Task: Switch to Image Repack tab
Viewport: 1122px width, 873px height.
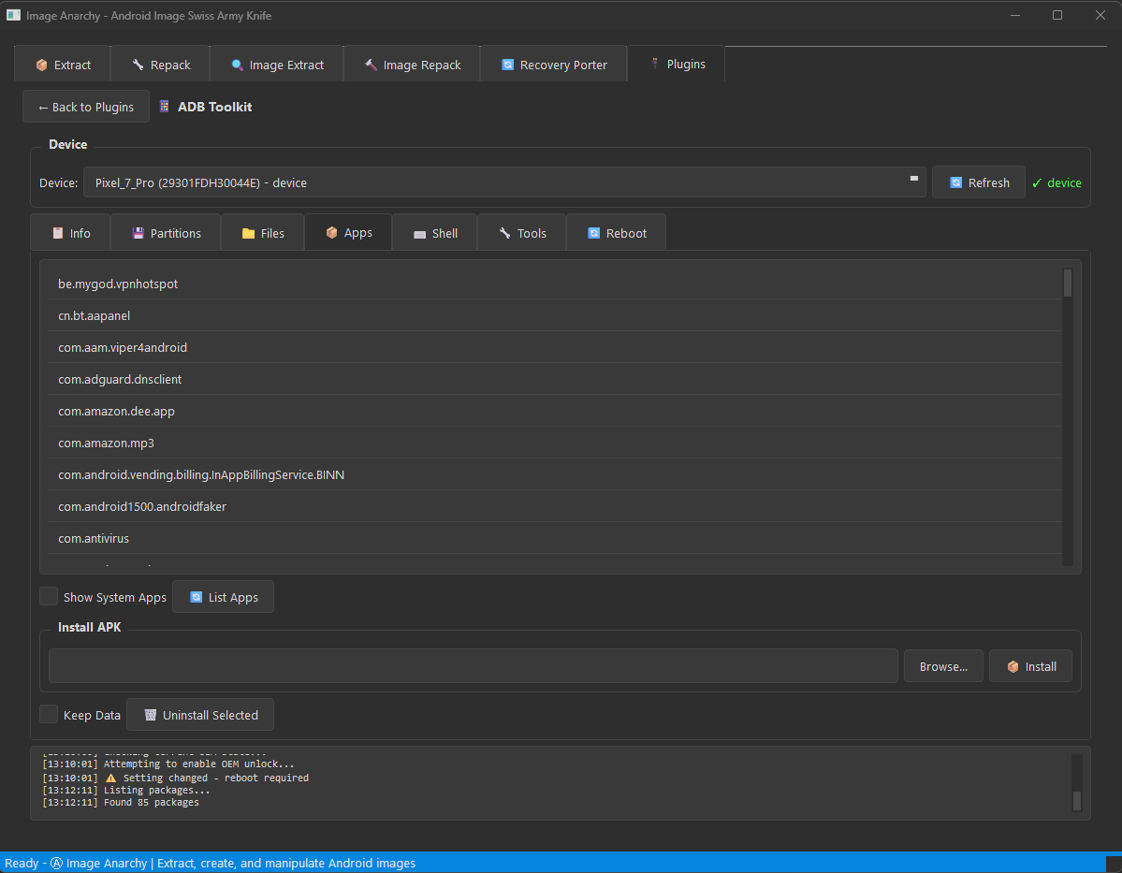Action: 412,65
